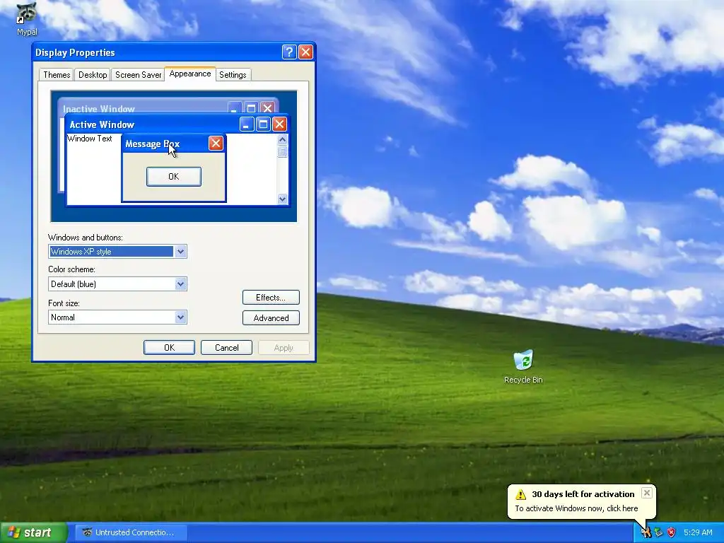Screen dimensions: 724x543
Task: Open the Color scheme dropdown
Action: [180, 284]
